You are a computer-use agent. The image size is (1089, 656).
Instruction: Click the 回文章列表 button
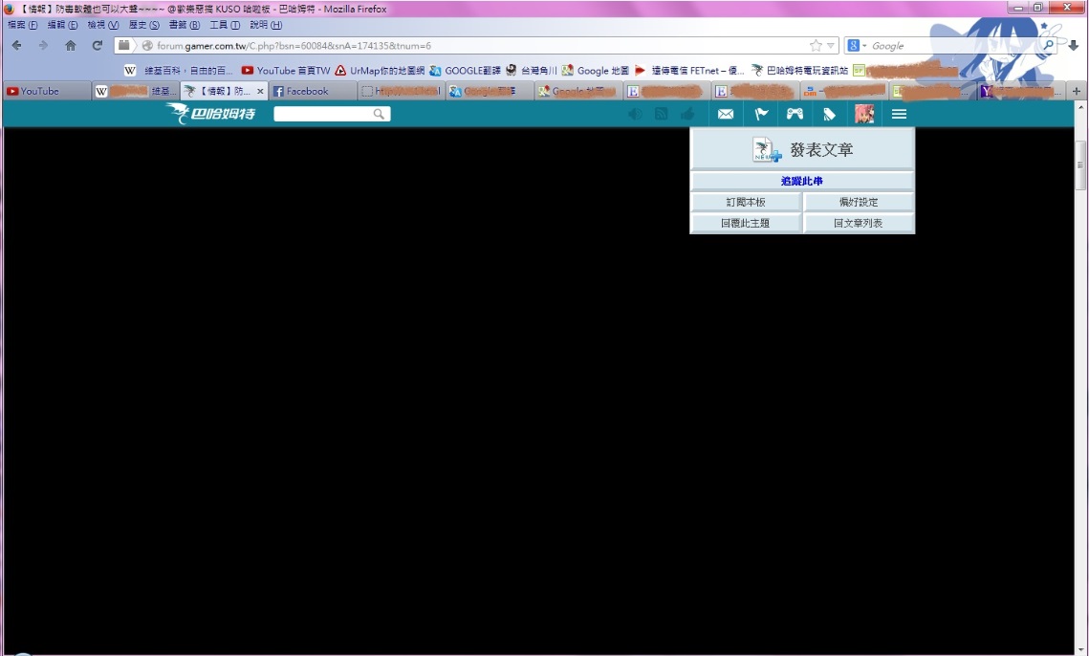click(859, 223)
